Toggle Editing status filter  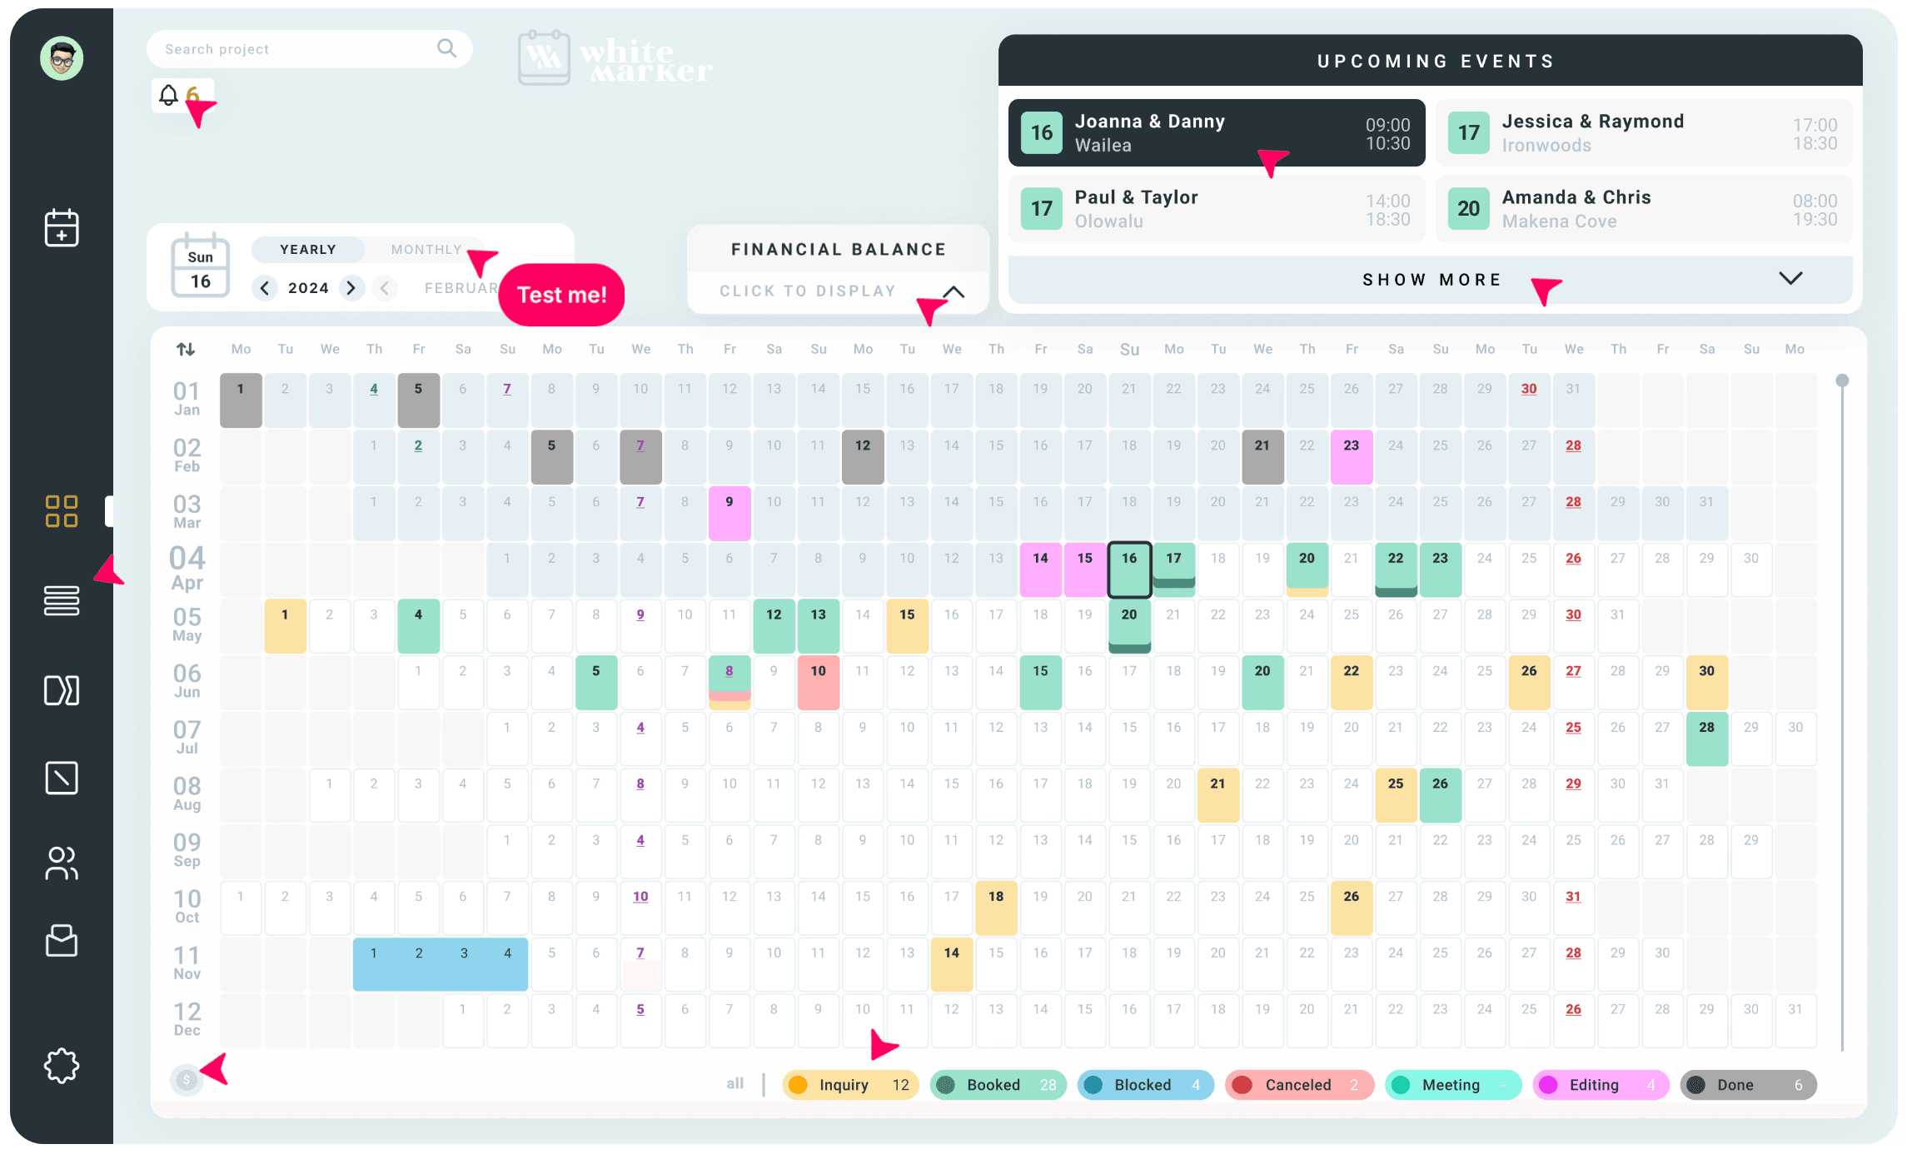pos(1601,1085)
